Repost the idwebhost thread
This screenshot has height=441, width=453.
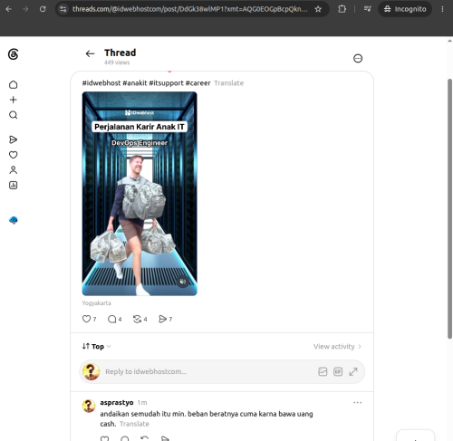point(137,319)
